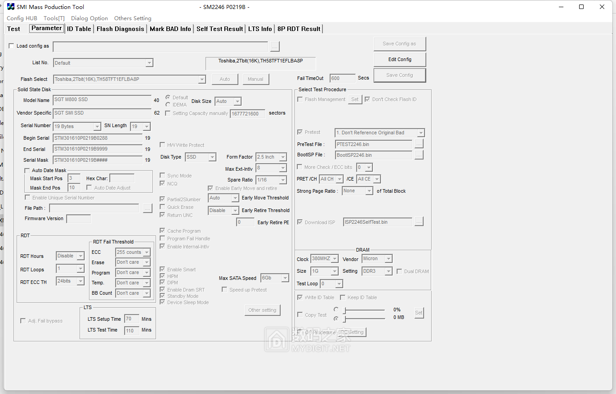
Task: Expand the RDT Hours dropdown
Action: (80, 256)
